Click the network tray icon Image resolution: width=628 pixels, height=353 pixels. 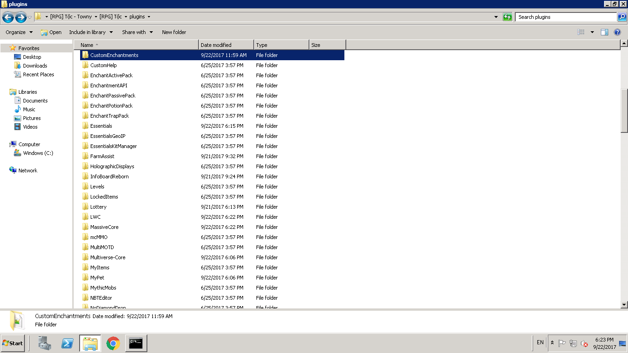point(573,343)
